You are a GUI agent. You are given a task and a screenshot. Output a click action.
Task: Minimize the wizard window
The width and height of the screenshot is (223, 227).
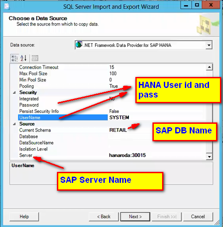coord(186,5)
